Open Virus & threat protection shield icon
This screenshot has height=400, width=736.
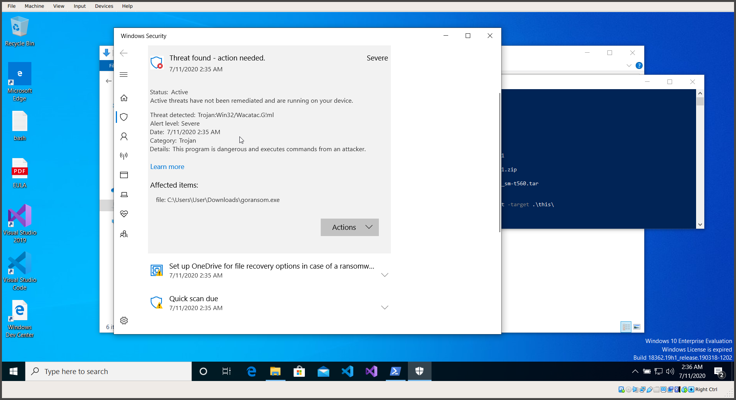(124, 117)
